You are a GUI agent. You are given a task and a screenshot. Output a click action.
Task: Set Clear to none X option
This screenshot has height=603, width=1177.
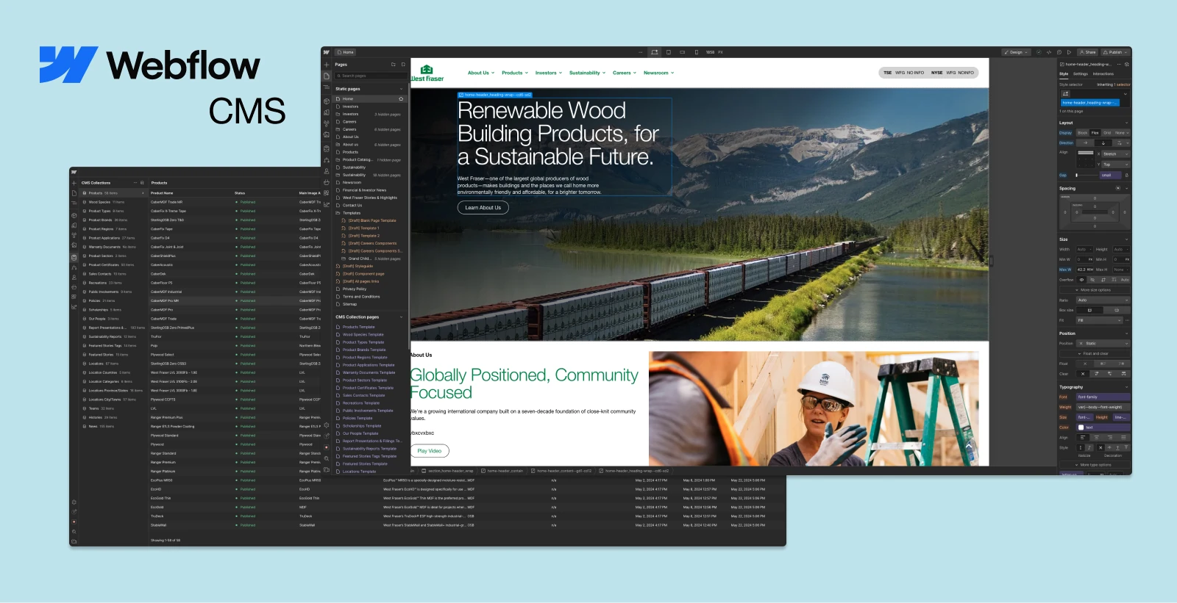coord(1083,374)
